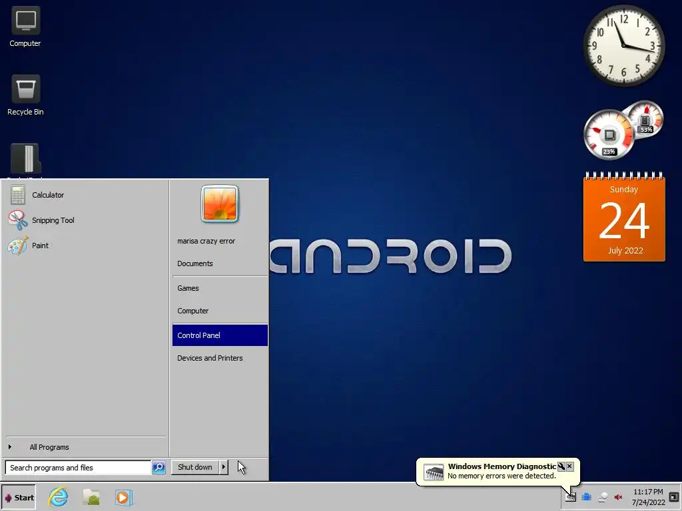Screen dimensions: 682x511
Task: Close the Memory Diagnostic notification balloon
Action: pos(569,466)
